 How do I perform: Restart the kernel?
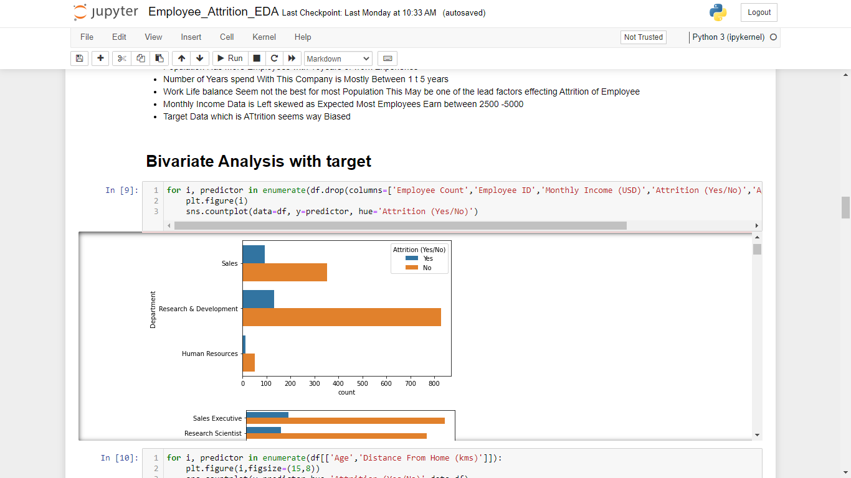pyautogui.click(x=274, y=58)
